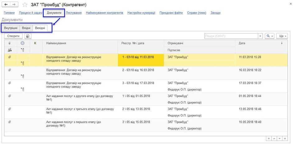
Task: Open the Ще menu dropdown
Action: tap(282, 36)
